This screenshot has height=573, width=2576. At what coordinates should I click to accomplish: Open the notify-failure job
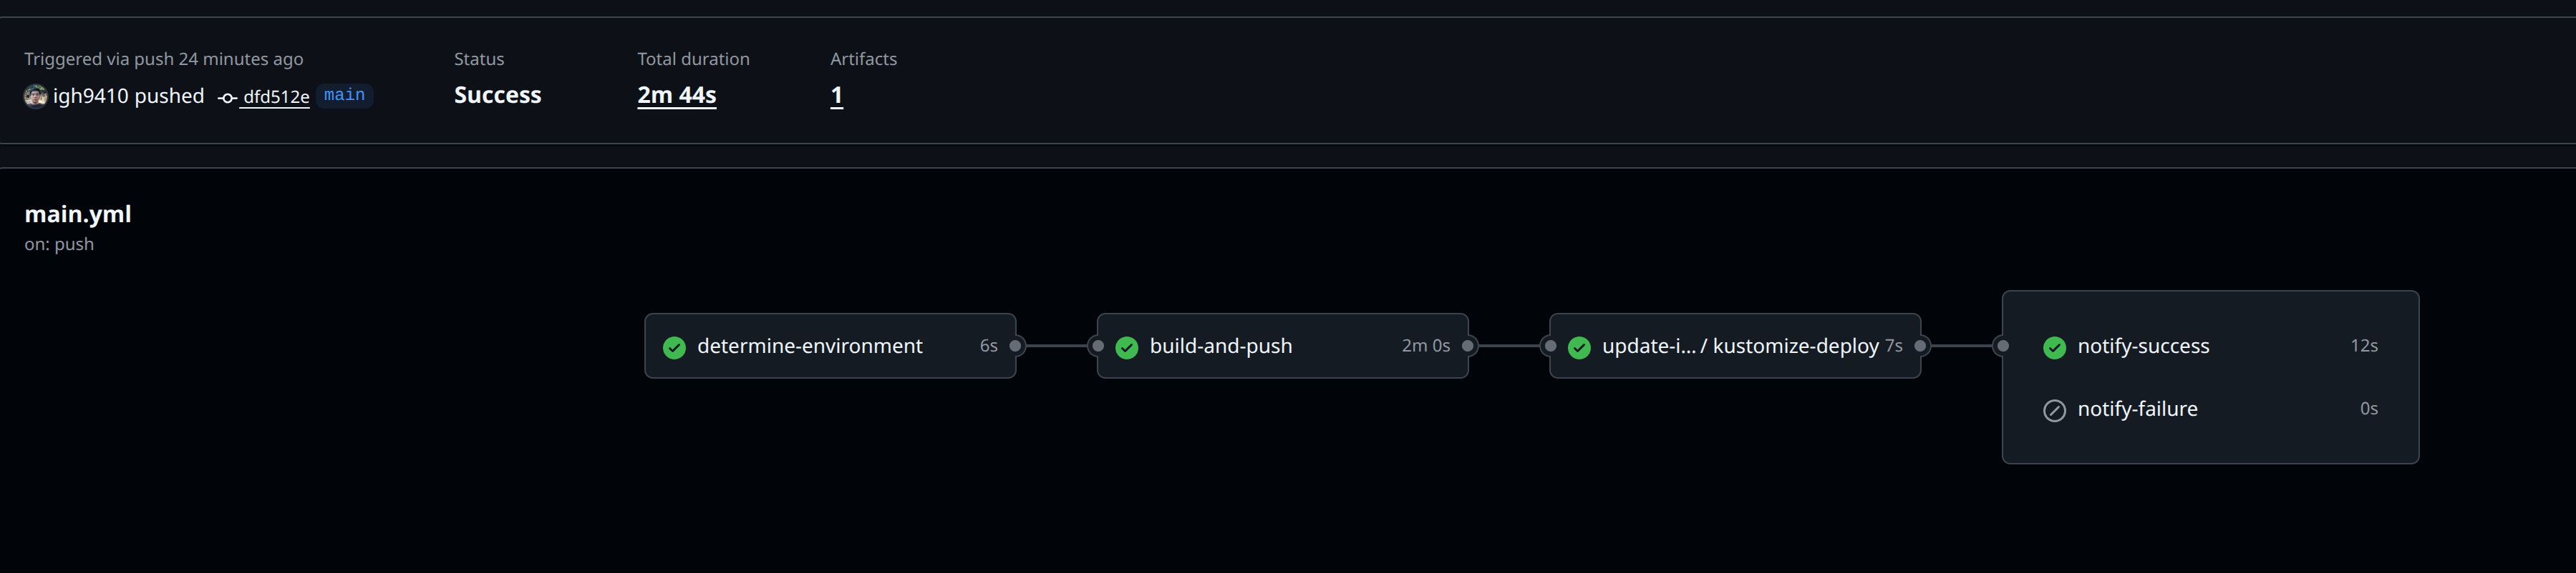pos(2136,409)
